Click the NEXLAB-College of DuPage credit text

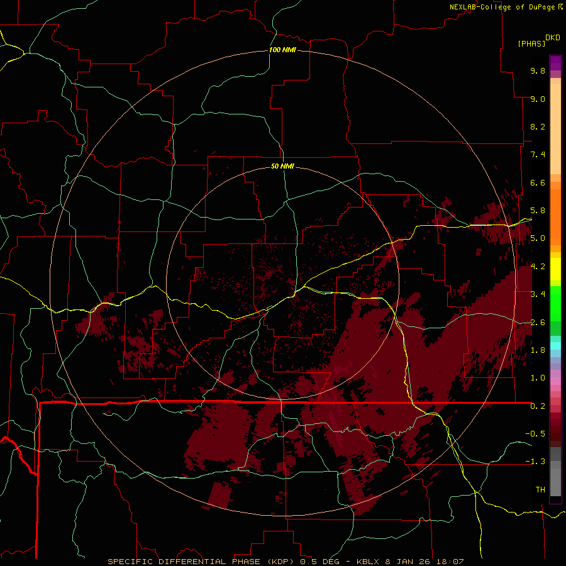[x=502, y=7]
